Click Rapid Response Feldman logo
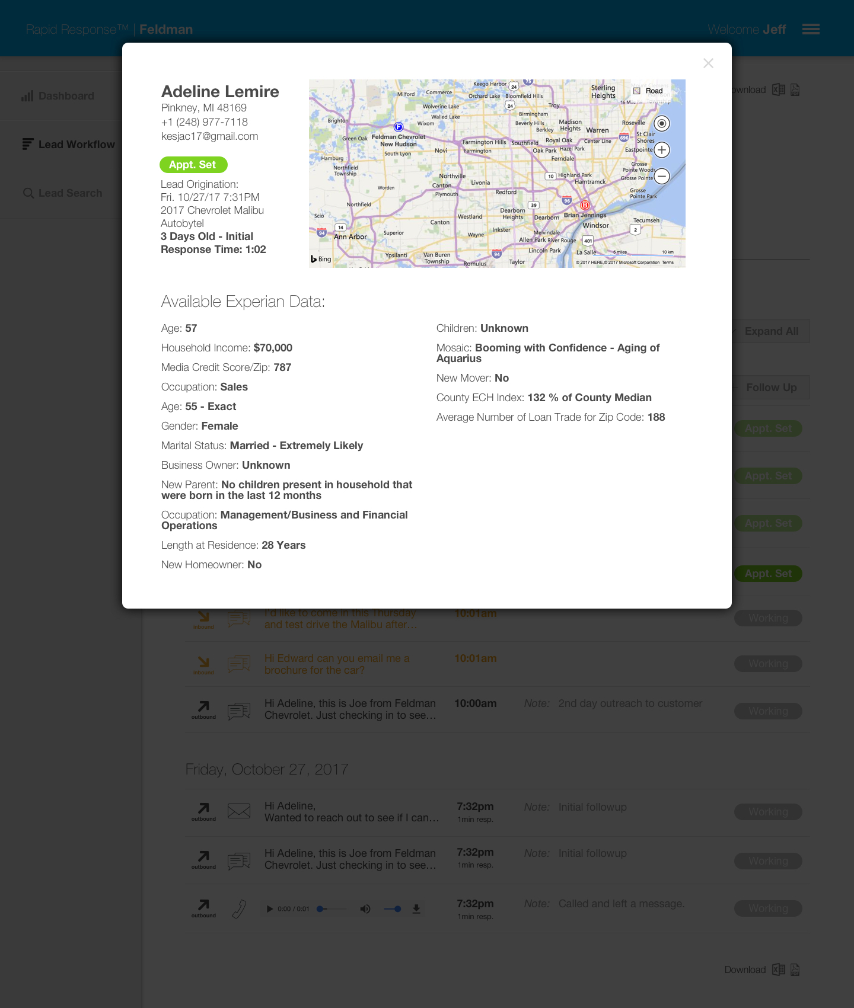The image size is (854, 1008). point(109,30)
